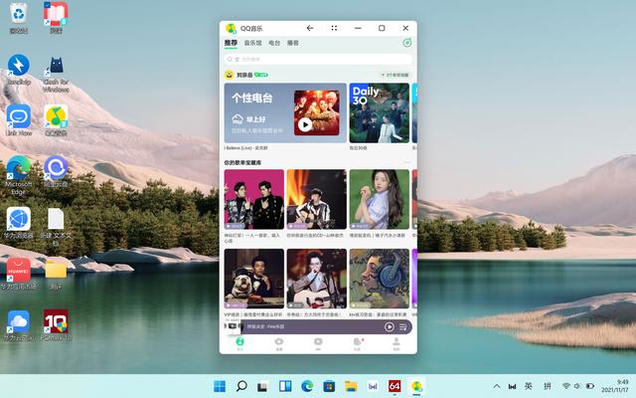Open Clash for Windows desktop icon
The width and height of the screenshot is (636, 398).
tap(56, 73)
